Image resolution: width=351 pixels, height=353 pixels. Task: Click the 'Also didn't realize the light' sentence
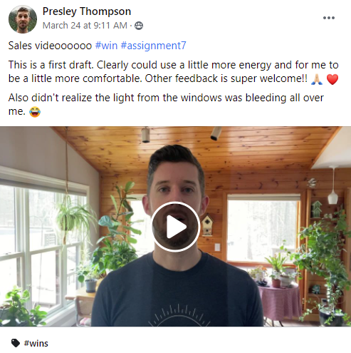click(166, 104)
